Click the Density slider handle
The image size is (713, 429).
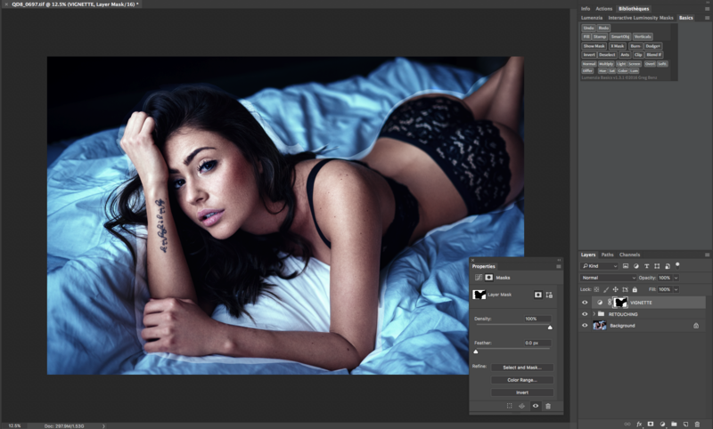549,328
